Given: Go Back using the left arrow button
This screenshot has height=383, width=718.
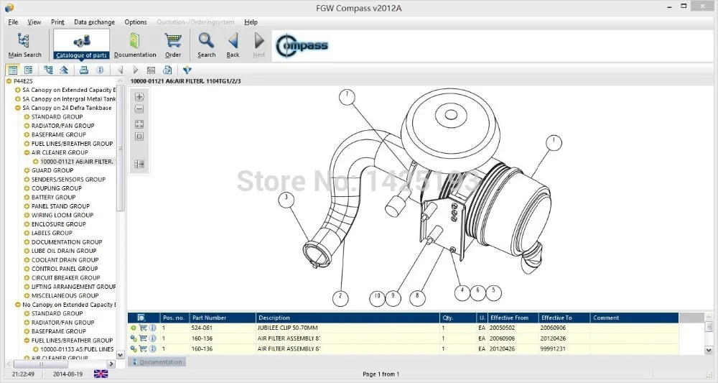Looking at the screenshot, I should coord(233,45).
